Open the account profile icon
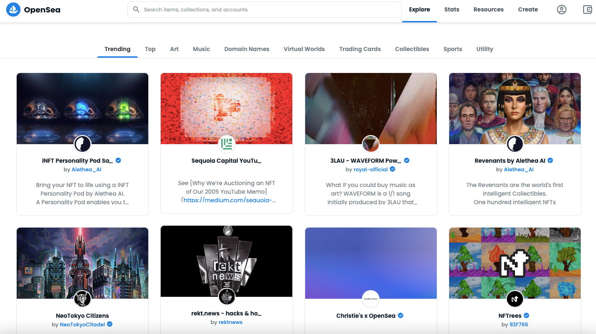The width and height of the screenshot is (596, 334). tap(562, 10)
